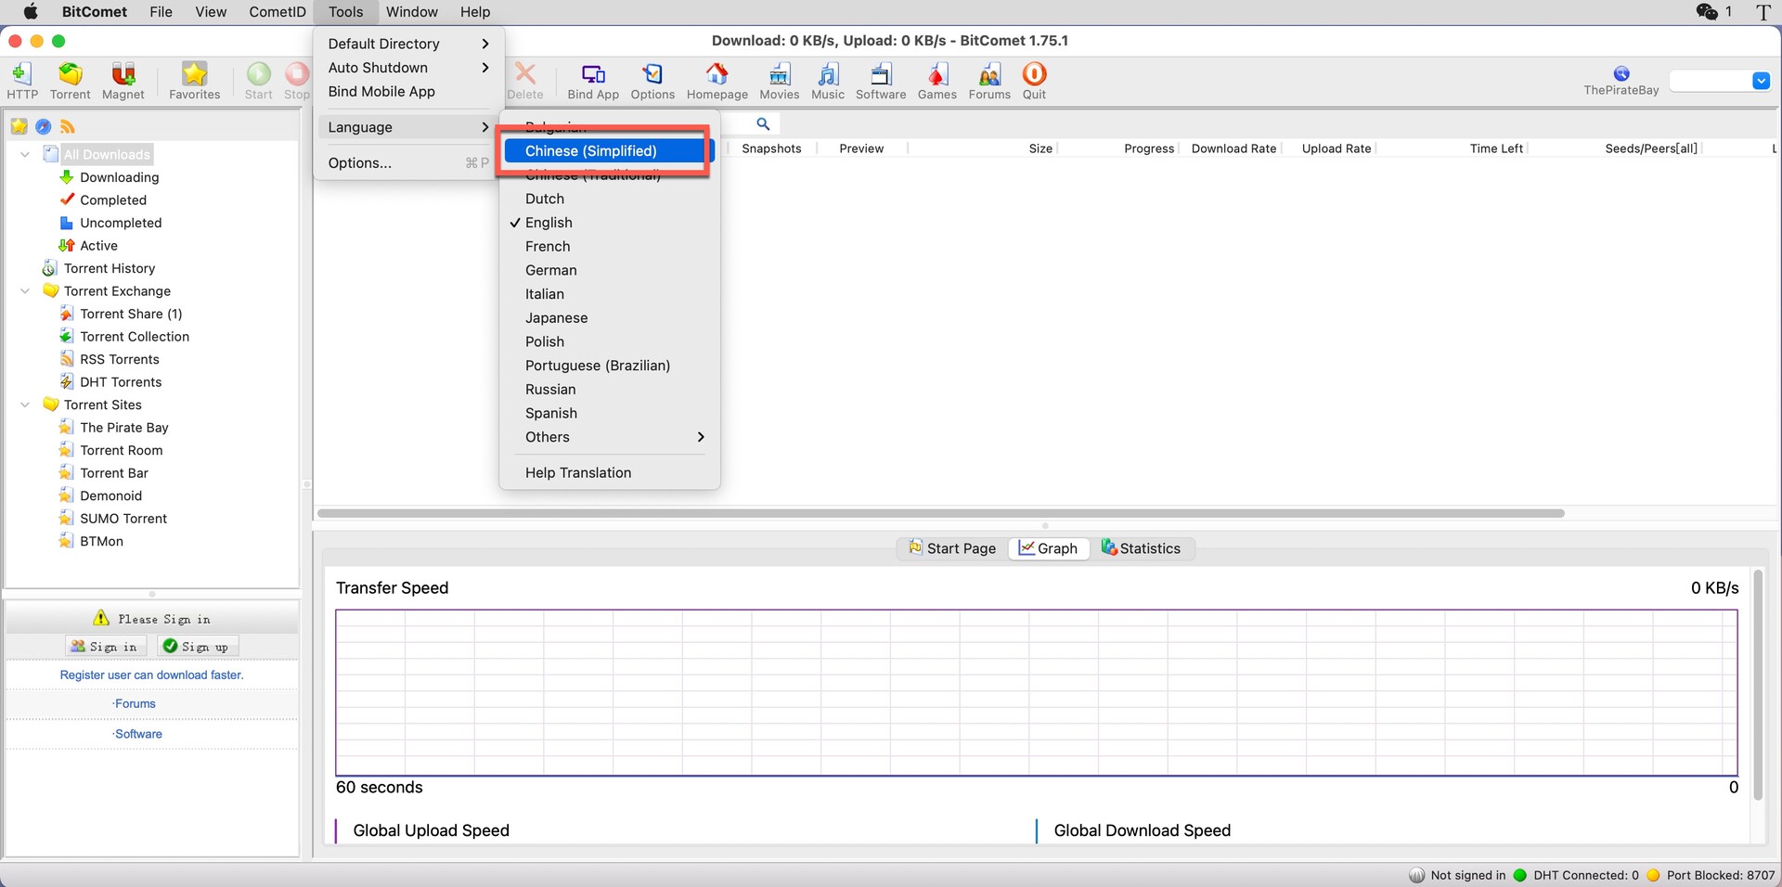
Task: Select RSS Torrents tree item
Action: (120, 359)
